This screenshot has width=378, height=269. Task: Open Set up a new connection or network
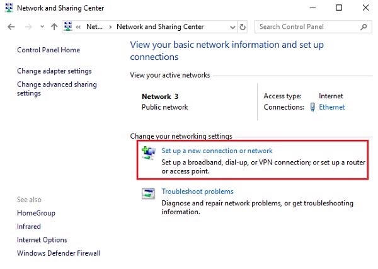click(217, 151)
